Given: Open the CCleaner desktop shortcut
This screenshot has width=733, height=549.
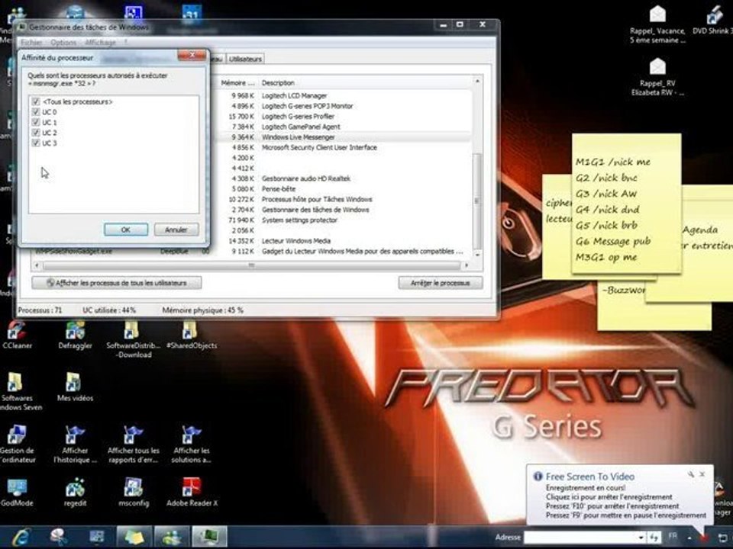Looking at the screenshot, I should coord(17,334).
